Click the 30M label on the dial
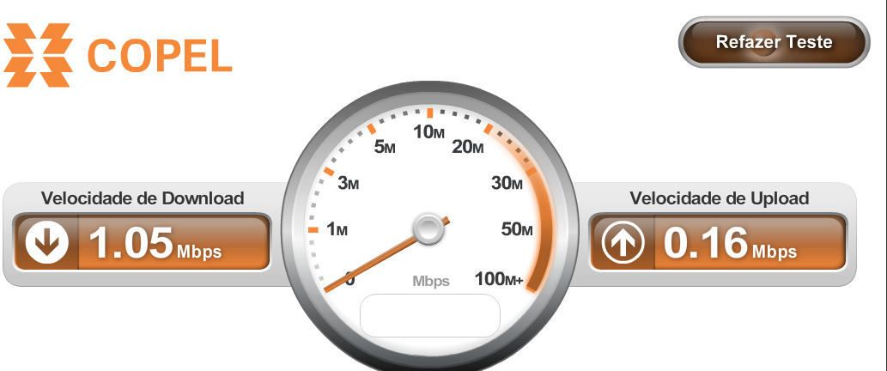The height and width of the screenshot is (371, 887). click(x=507, y=183)
